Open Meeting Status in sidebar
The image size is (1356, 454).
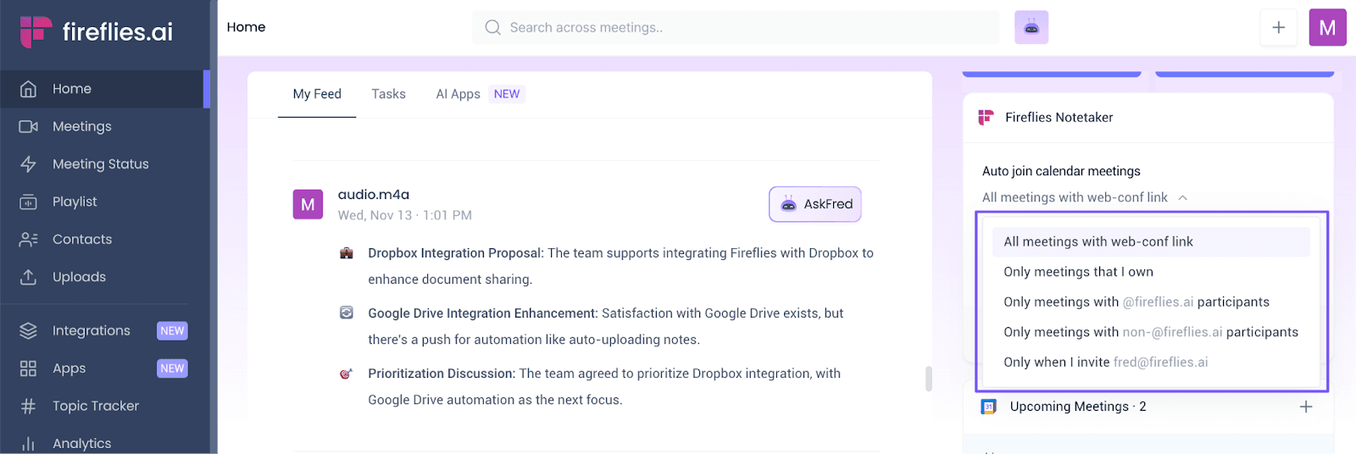(102, 163)
